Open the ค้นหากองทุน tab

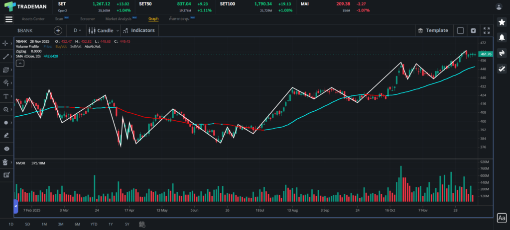(179, 19)
